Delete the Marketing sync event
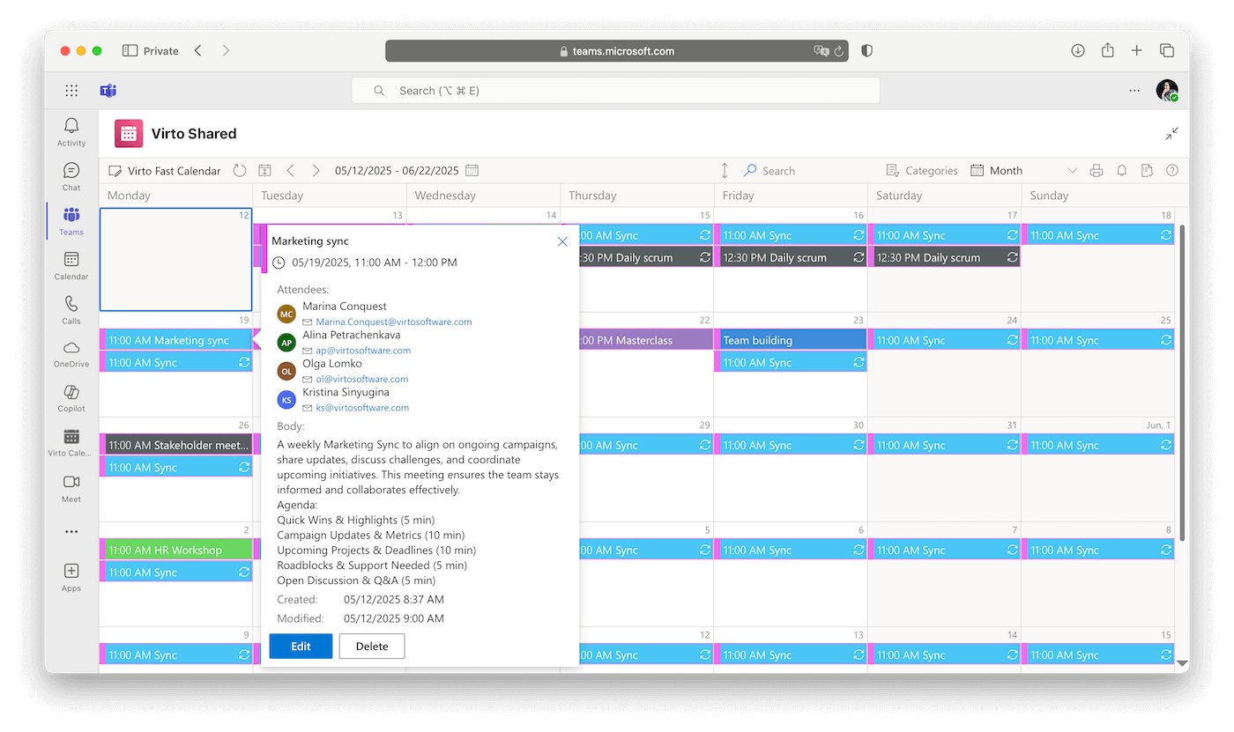The image size is (1234, 732). [371, 646]
